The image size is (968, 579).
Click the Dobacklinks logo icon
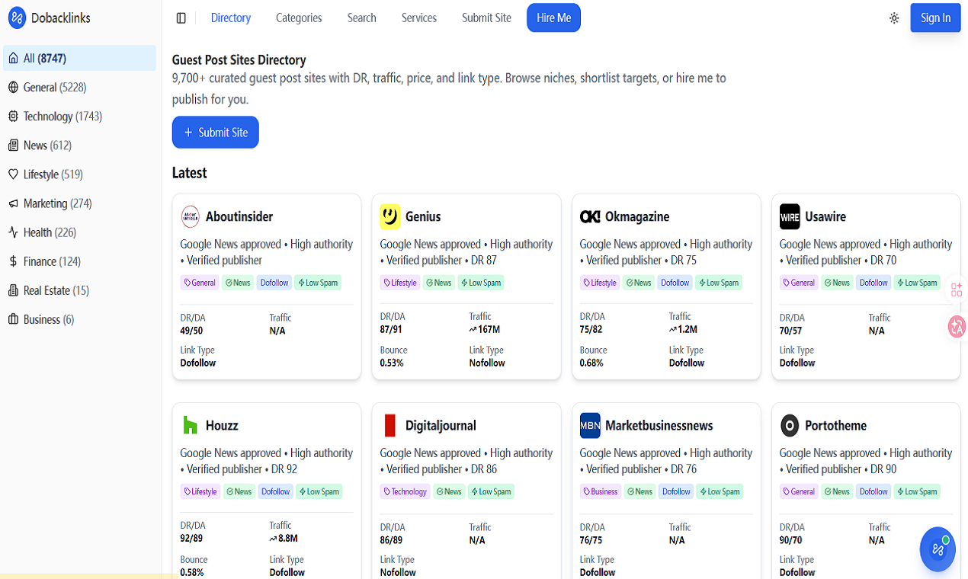pyautogui.click(x=16, y=18)
